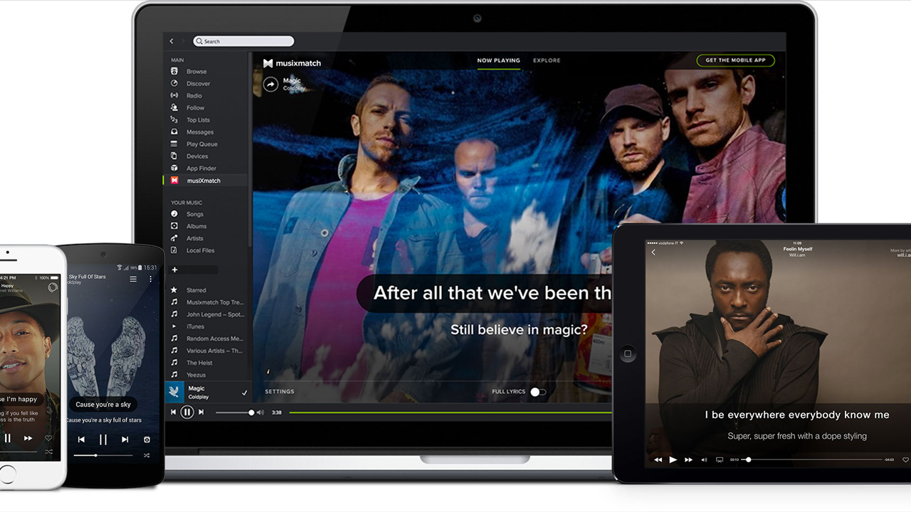Select Various Artists playlist

click(x=214, y=351)
